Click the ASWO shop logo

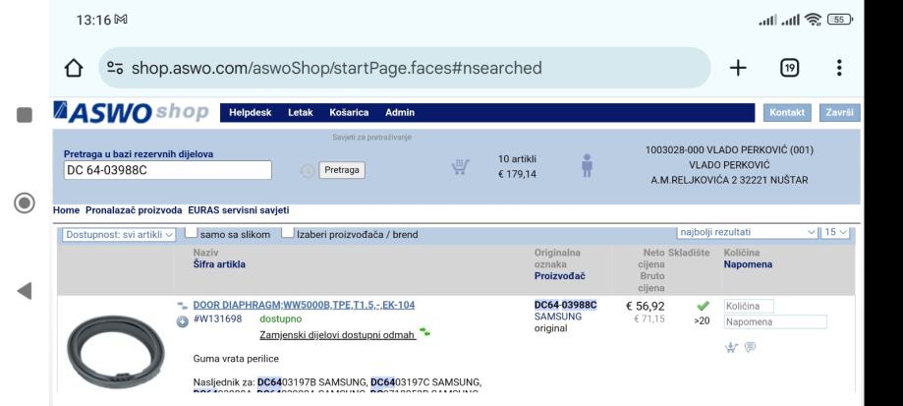(x=131, y=112)
